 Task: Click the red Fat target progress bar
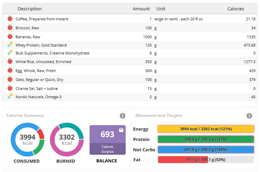pos(206,160)
